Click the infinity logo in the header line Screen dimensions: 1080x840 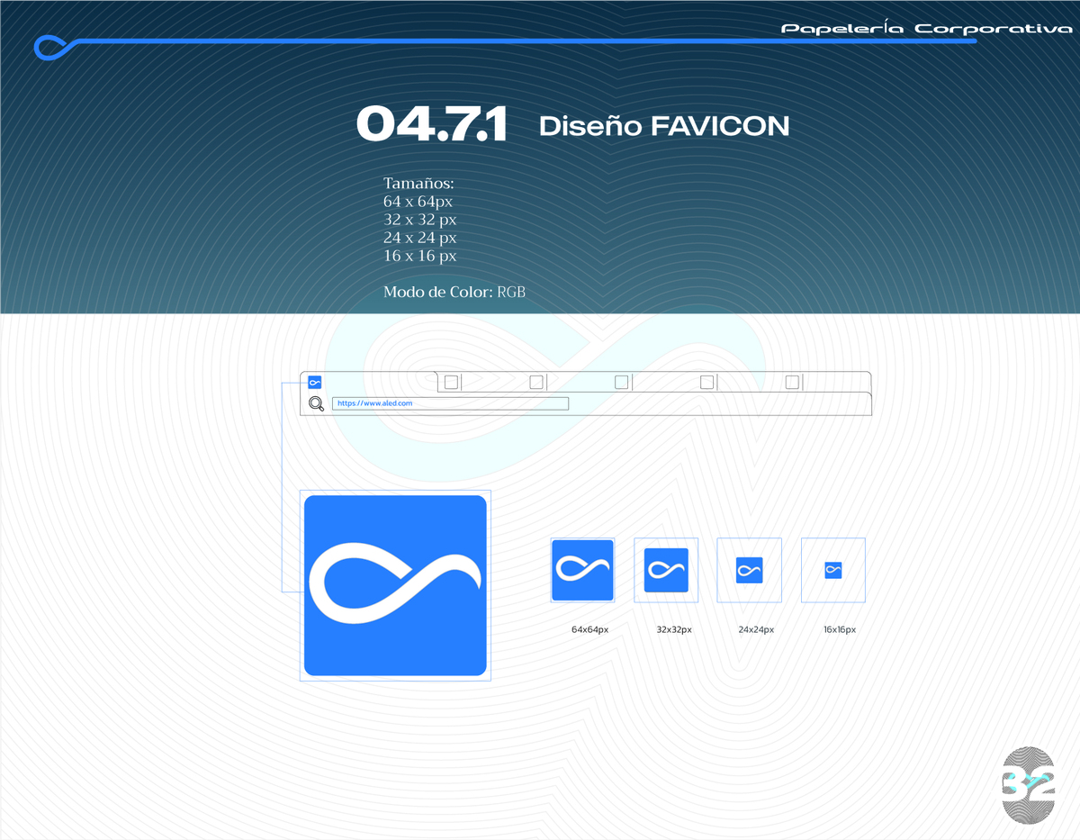52,47
